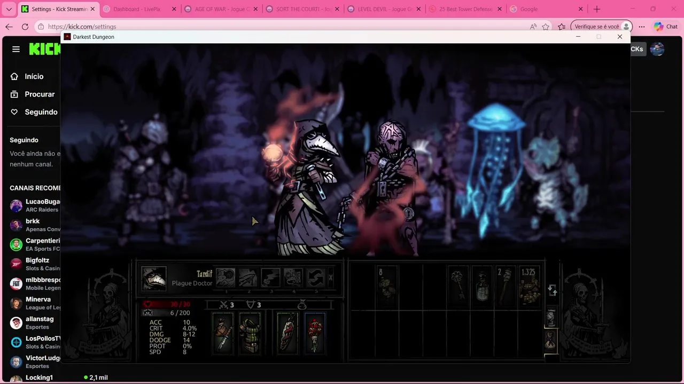Image resolution: width=684 pixels, height=384 pixels.
Task: Switch to the LEVEL DEVIL browser tab
Action: 385,9
